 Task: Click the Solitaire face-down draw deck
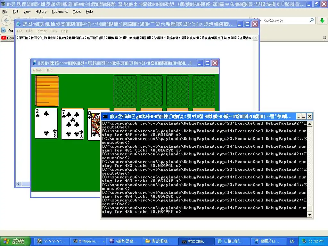point(47,91)
